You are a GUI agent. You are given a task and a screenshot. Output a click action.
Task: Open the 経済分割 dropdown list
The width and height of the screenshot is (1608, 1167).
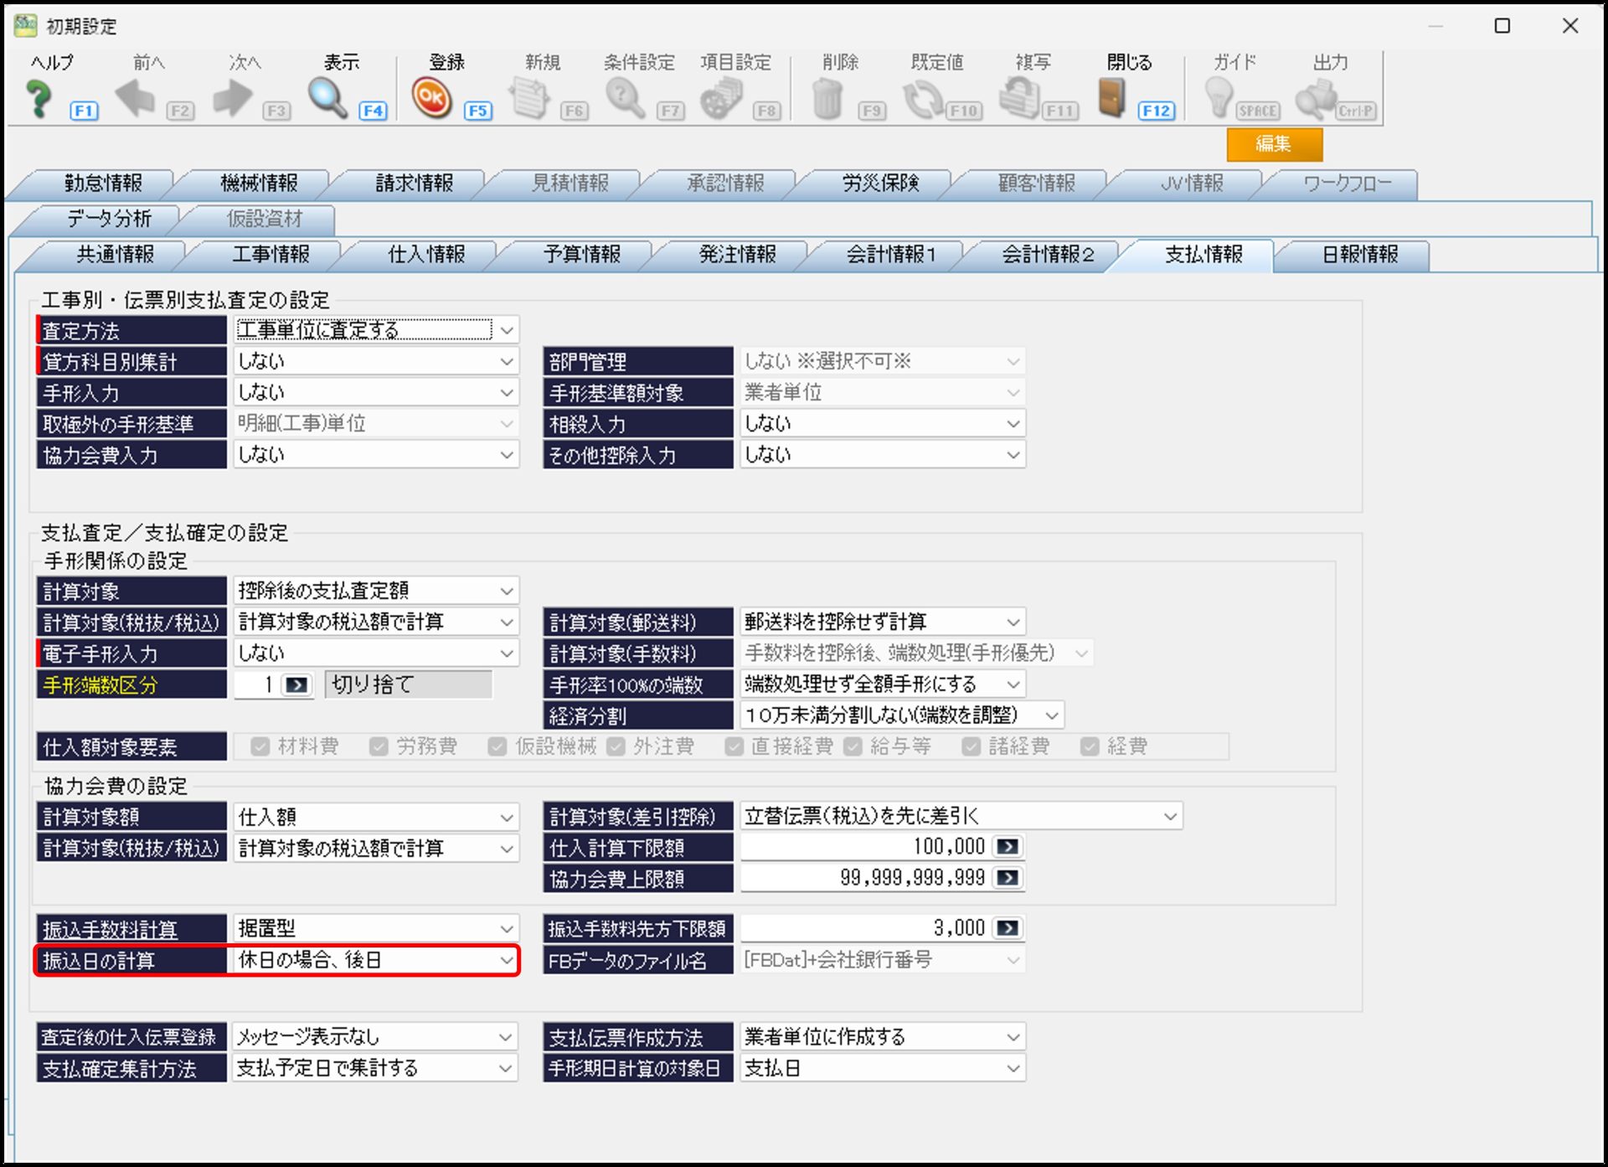[1052, 715]
